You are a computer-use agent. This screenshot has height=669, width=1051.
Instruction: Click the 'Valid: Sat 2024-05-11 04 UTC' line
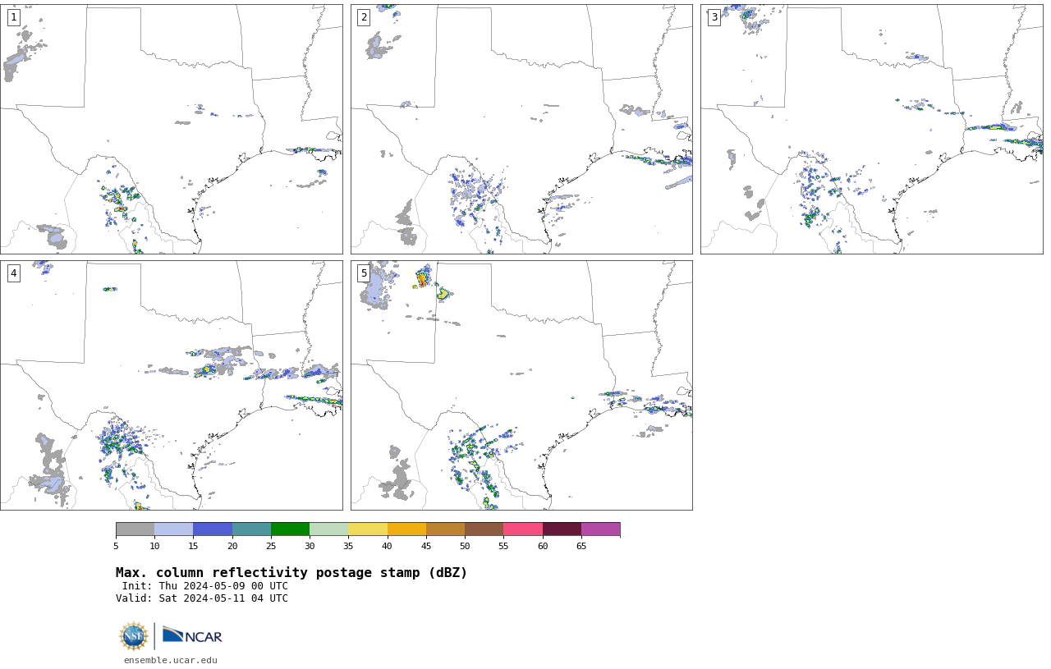202,598
